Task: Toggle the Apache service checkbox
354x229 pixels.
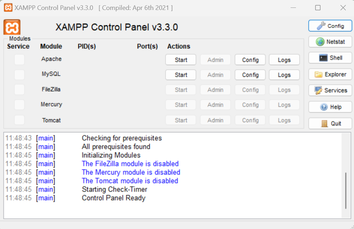Action: click(x=20, y=59)
